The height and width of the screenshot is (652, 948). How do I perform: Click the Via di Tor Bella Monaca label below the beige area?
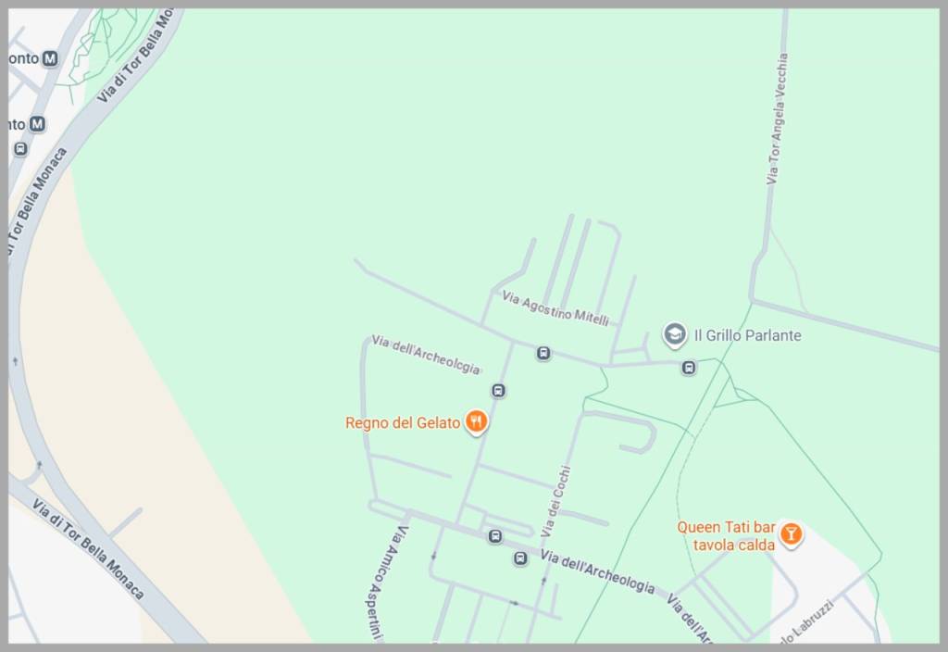pyautogui.click(x=88, y=549)
